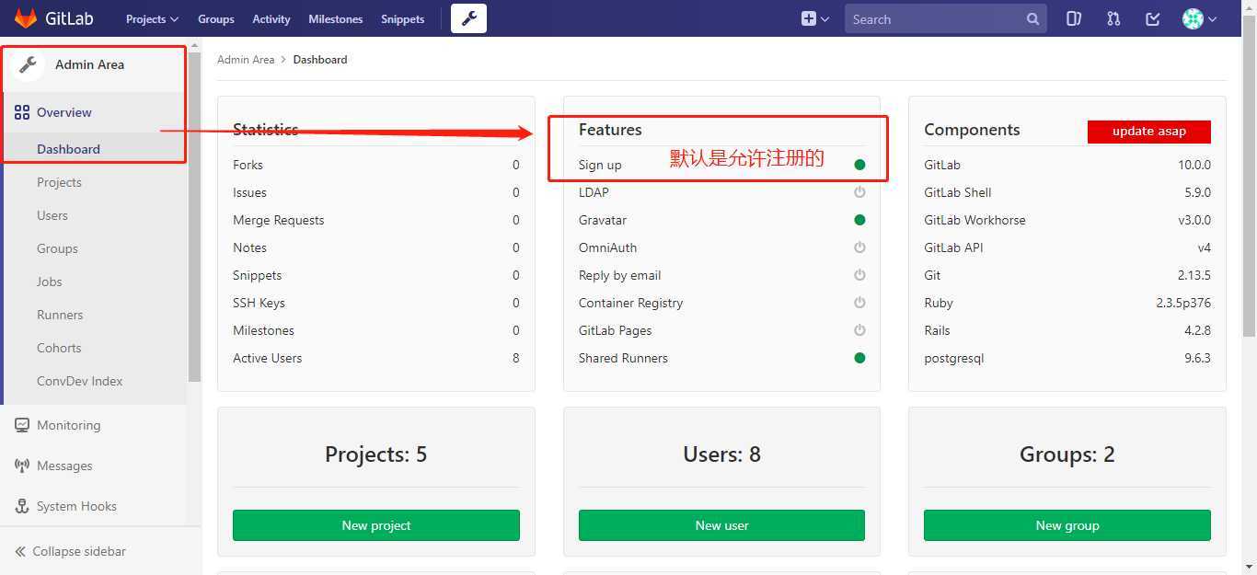This screenshot has width=1257, height=575.
Task: Click the OmniAuth disabled power icon
Action: [x=859, y=247]
